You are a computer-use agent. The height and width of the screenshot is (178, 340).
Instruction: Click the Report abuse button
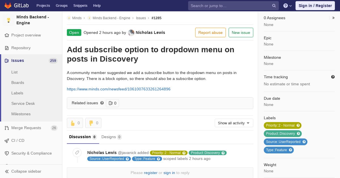211,32
